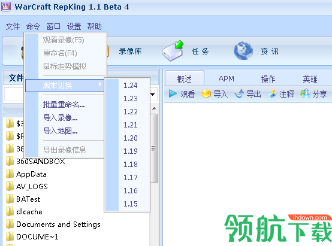Open the 任务 section label
The height and width of the screenshot is (246, 332).
(200, 51)
